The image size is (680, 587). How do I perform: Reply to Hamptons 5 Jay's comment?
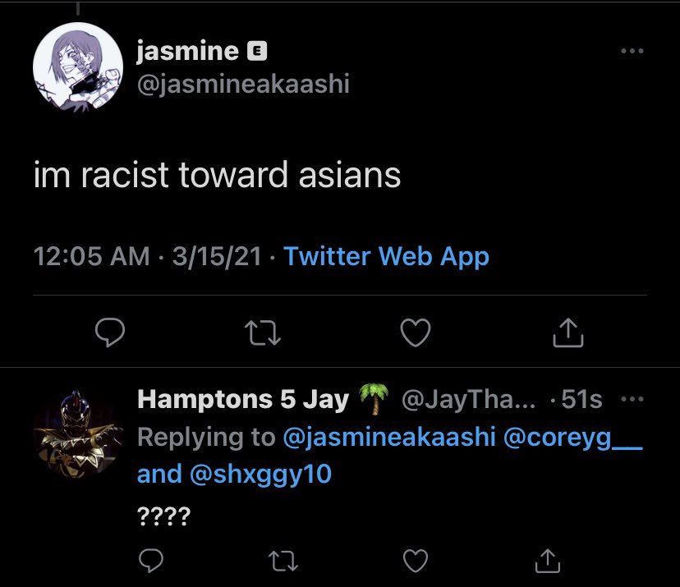coord(151,561)
